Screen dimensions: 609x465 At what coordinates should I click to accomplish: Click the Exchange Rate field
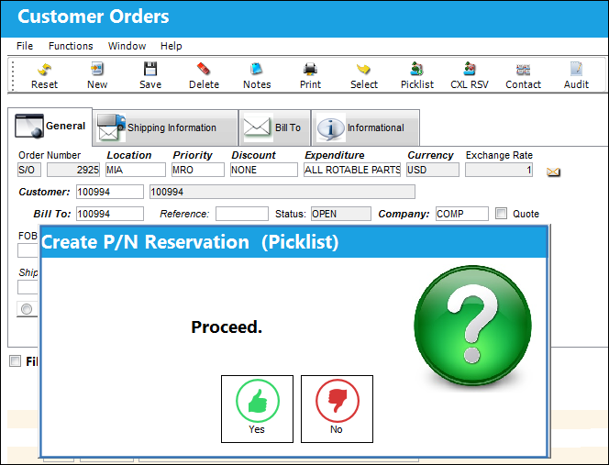coord(499,170)
